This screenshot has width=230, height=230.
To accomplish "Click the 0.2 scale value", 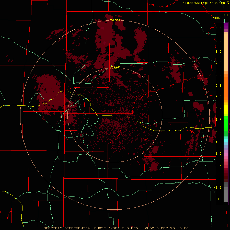I will pyautogui.click(x=218, y=165).
